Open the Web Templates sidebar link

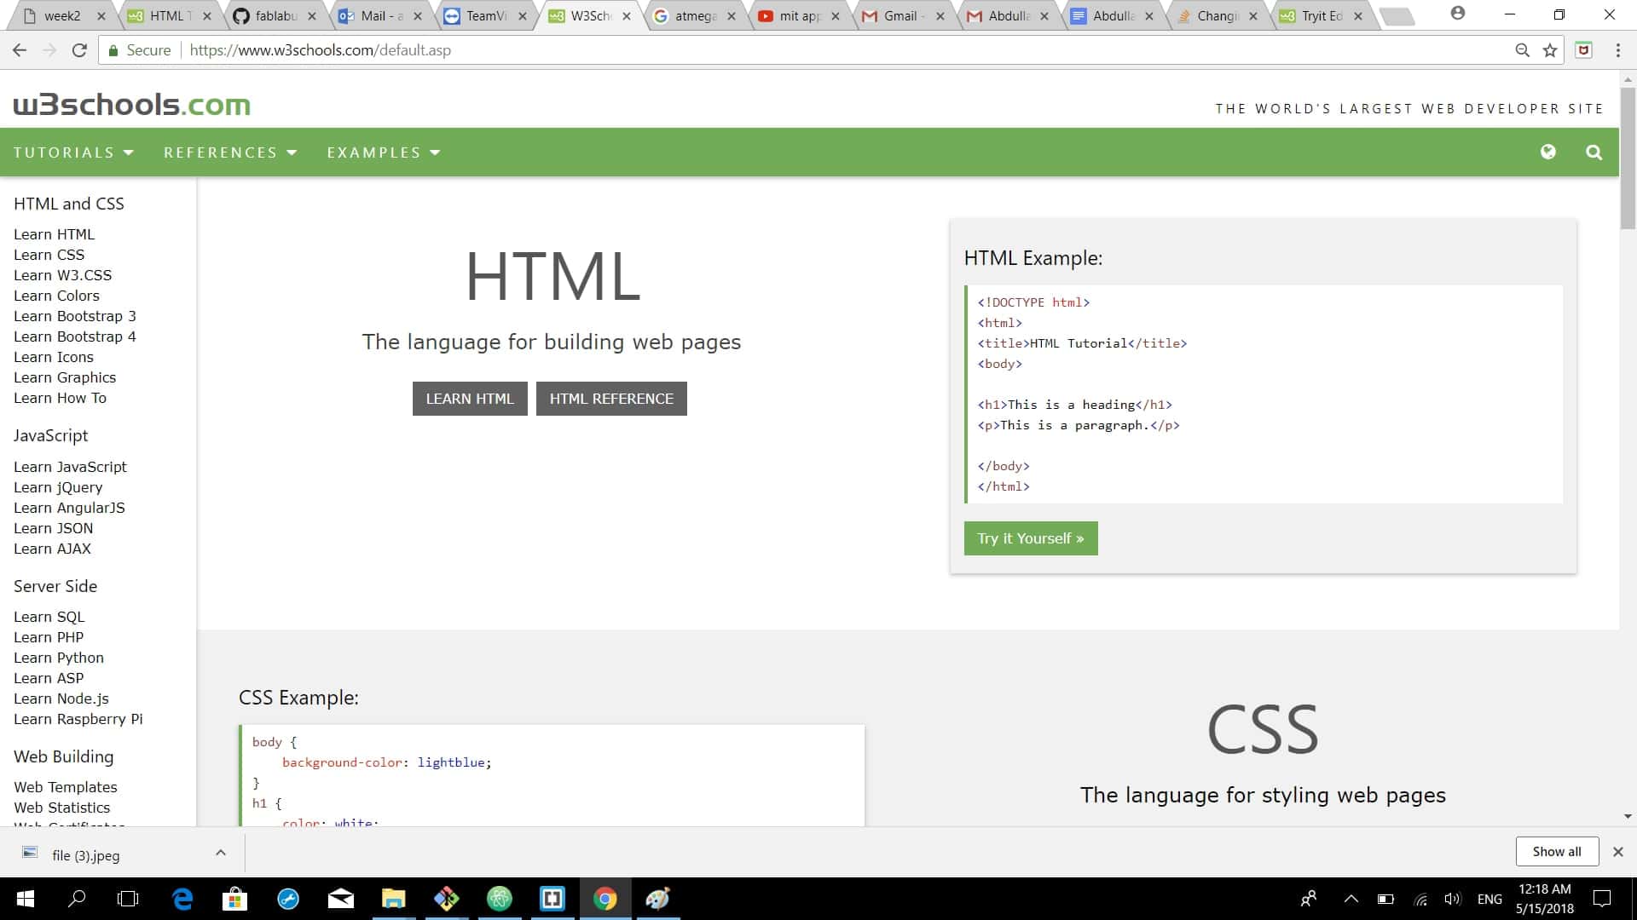pos(66,787)
